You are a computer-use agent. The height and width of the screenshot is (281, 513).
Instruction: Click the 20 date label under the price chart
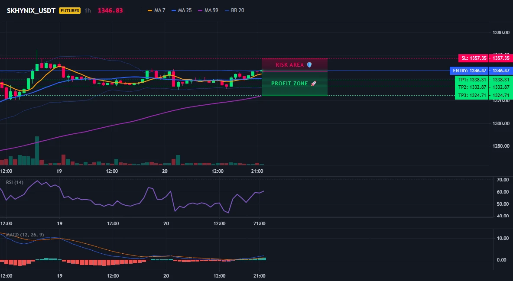(165, 171)
